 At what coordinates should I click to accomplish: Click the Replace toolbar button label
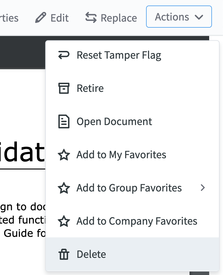tap(119, 18)
